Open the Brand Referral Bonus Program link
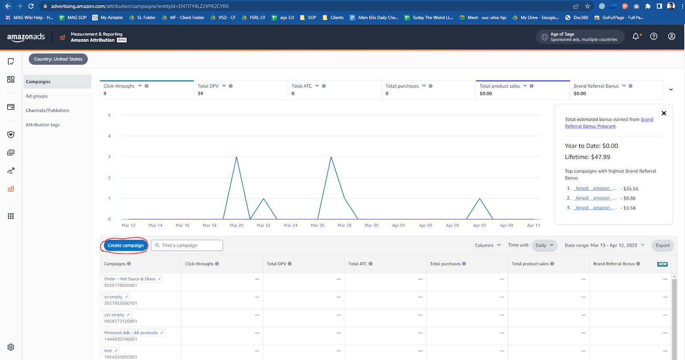This screenshot has width=685, height=360. 609,123
